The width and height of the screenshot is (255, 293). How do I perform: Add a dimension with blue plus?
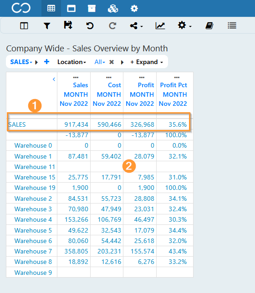pyautogui.click(x=46, y=62)
